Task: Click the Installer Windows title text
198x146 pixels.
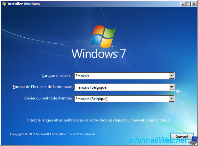Action: pyautogui.click(x=23, y=4)
